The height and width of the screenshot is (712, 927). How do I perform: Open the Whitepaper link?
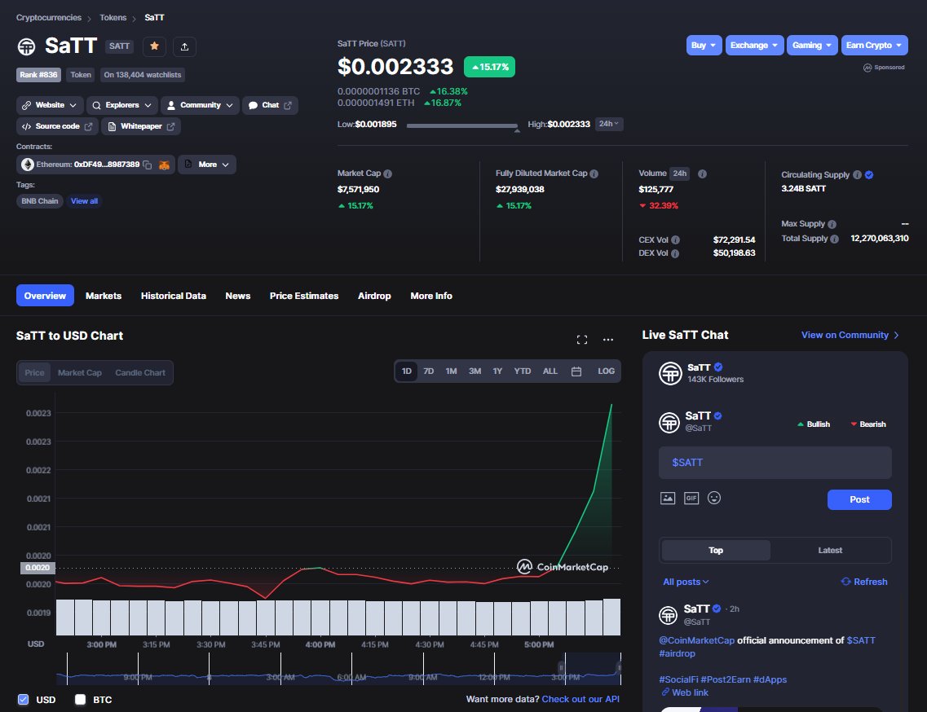[141, 126]
